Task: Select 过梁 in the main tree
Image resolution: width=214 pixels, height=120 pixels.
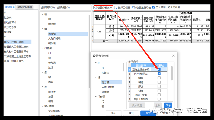Action: pyautogui.click(x=51, y=67)
